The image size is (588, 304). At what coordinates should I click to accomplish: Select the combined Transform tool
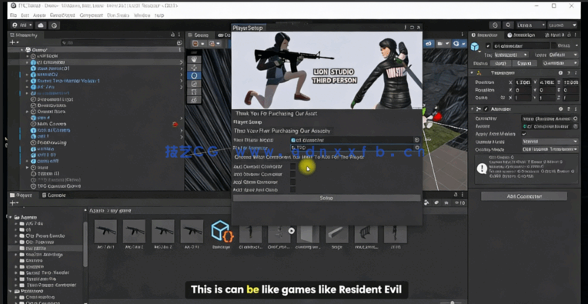point(194,100)
